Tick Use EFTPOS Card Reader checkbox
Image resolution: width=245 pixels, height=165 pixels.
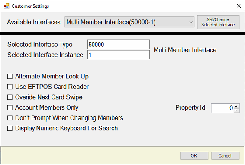10,87
